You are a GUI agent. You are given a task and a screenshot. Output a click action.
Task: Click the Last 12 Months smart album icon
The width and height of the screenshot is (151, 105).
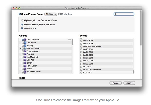coord(25,40)
